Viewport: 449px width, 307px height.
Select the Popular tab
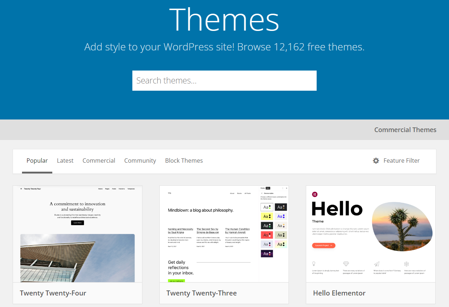(37, 161)
